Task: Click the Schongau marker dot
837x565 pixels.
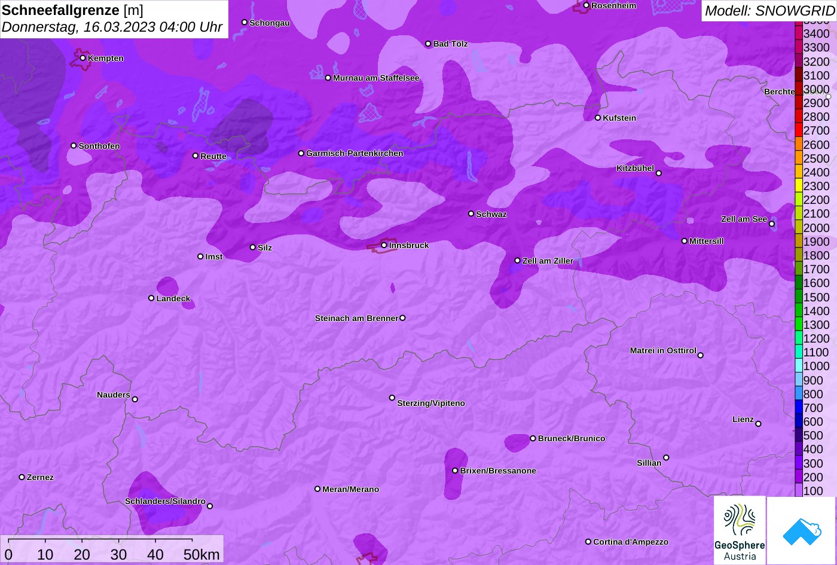Action: 245,22
